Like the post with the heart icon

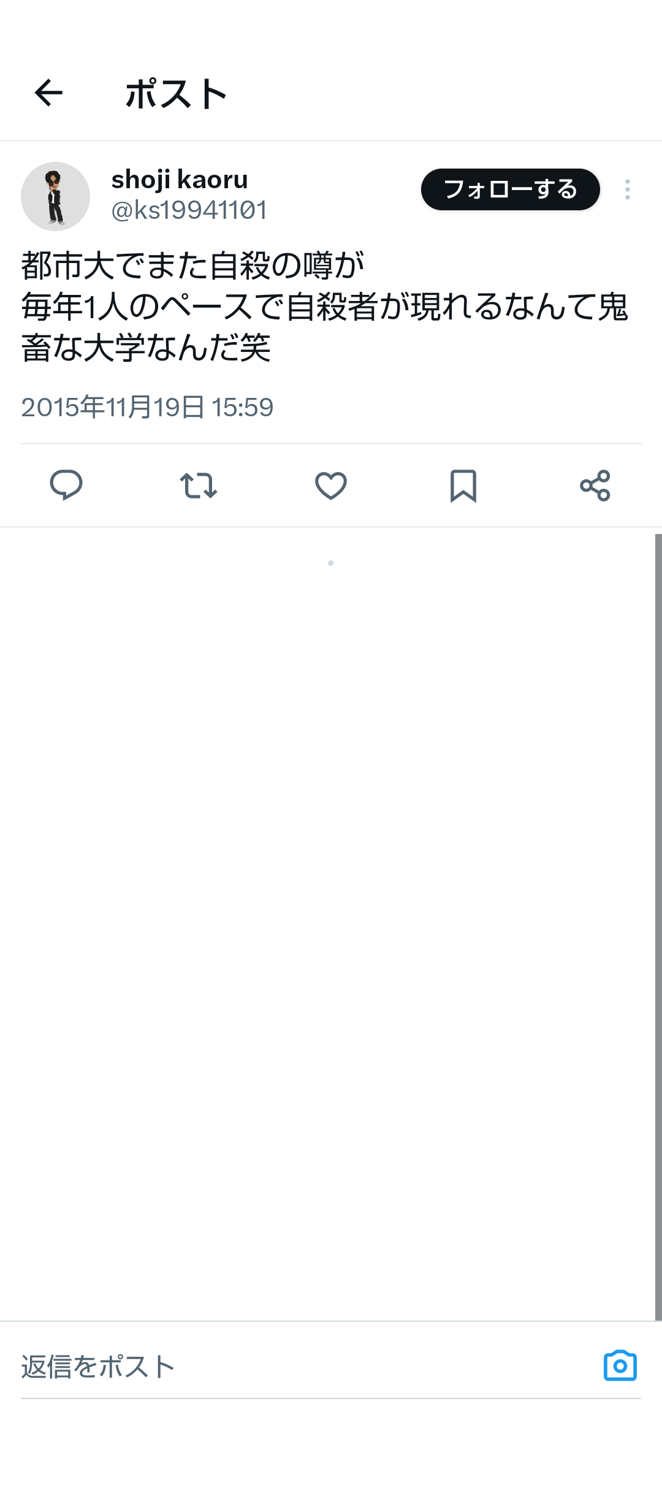pos(331,486)
